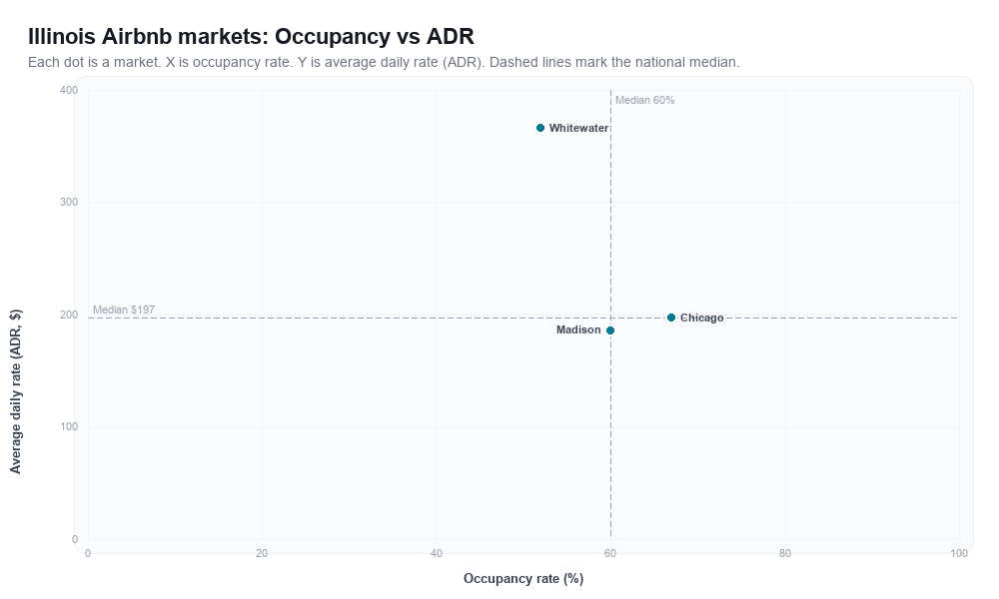Click the 'Average daily rate (ADR, $)' axis title
Screen dimensions: 999x599
coord(15,391)
